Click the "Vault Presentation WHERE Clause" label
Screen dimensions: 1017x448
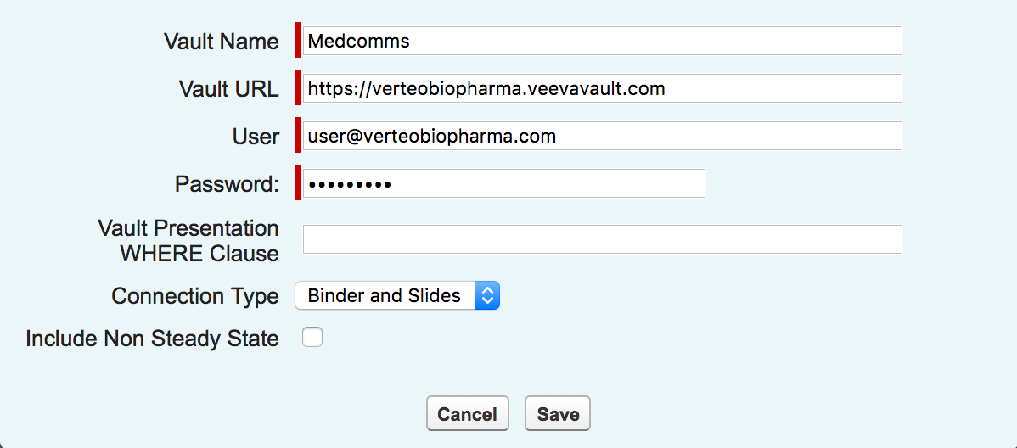click(x=188, y=241)
